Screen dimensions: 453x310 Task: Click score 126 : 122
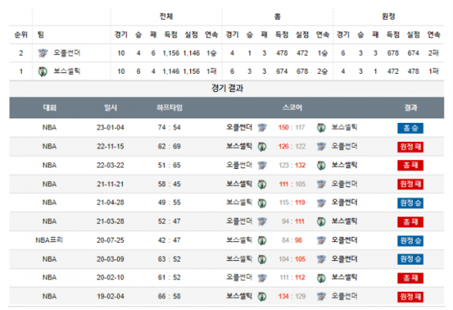tap(291, 146)
